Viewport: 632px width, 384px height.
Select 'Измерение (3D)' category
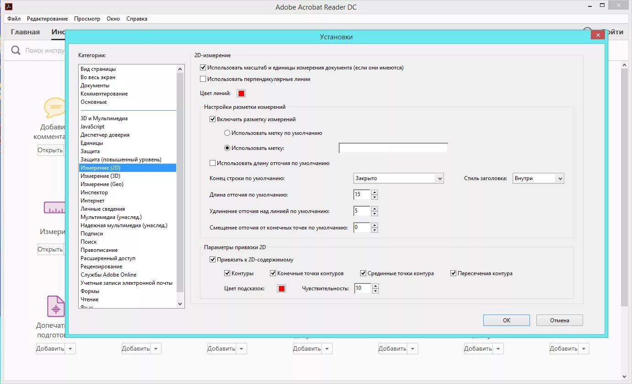101,176
